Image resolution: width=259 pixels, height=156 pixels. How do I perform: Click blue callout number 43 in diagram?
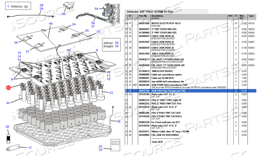pos(111,93)
